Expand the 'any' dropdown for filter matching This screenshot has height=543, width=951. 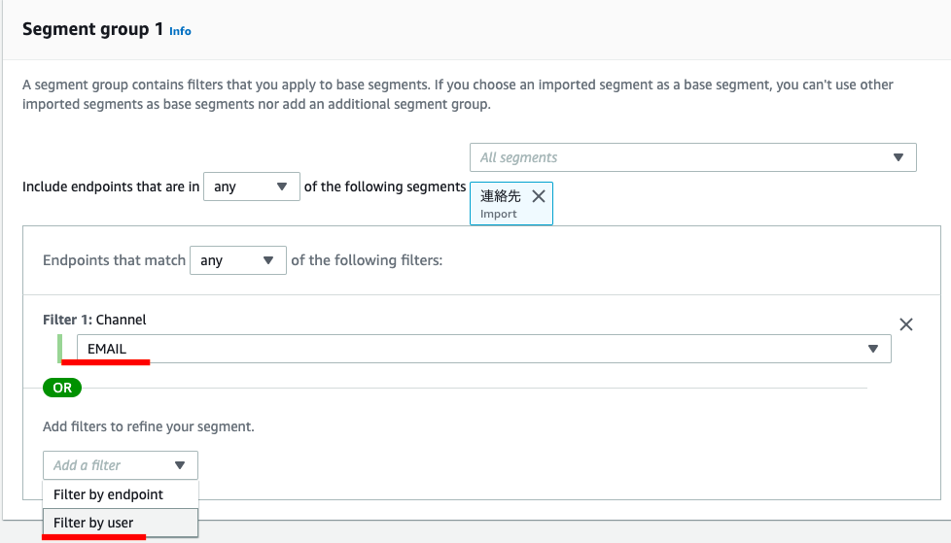click(237, 260)
